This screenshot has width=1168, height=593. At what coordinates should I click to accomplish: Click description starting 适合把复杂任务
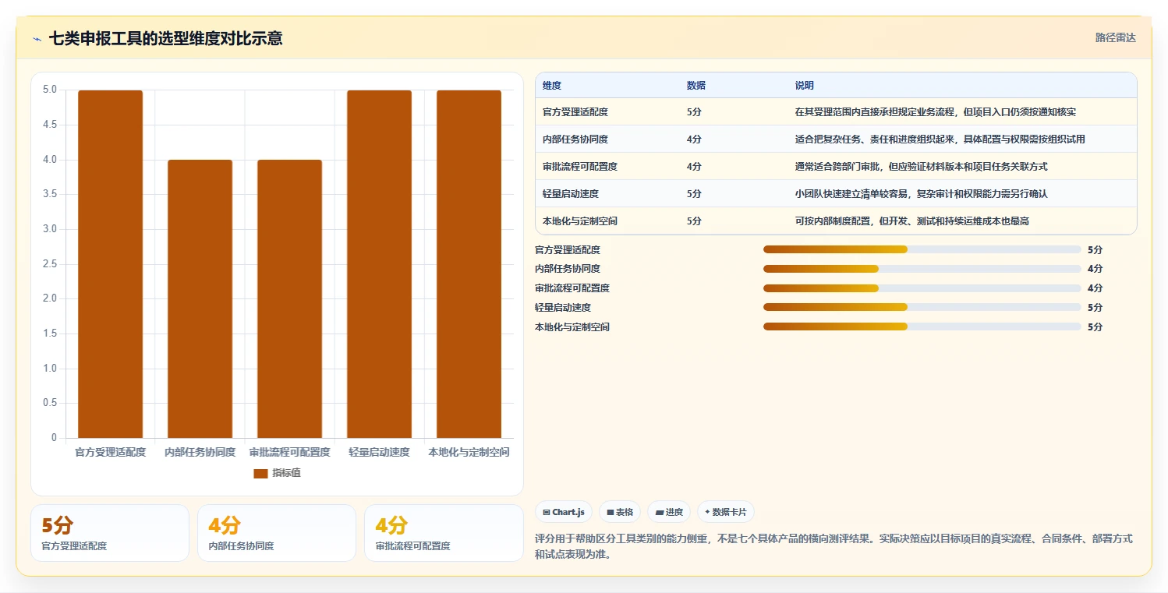(x=940, y=139)
